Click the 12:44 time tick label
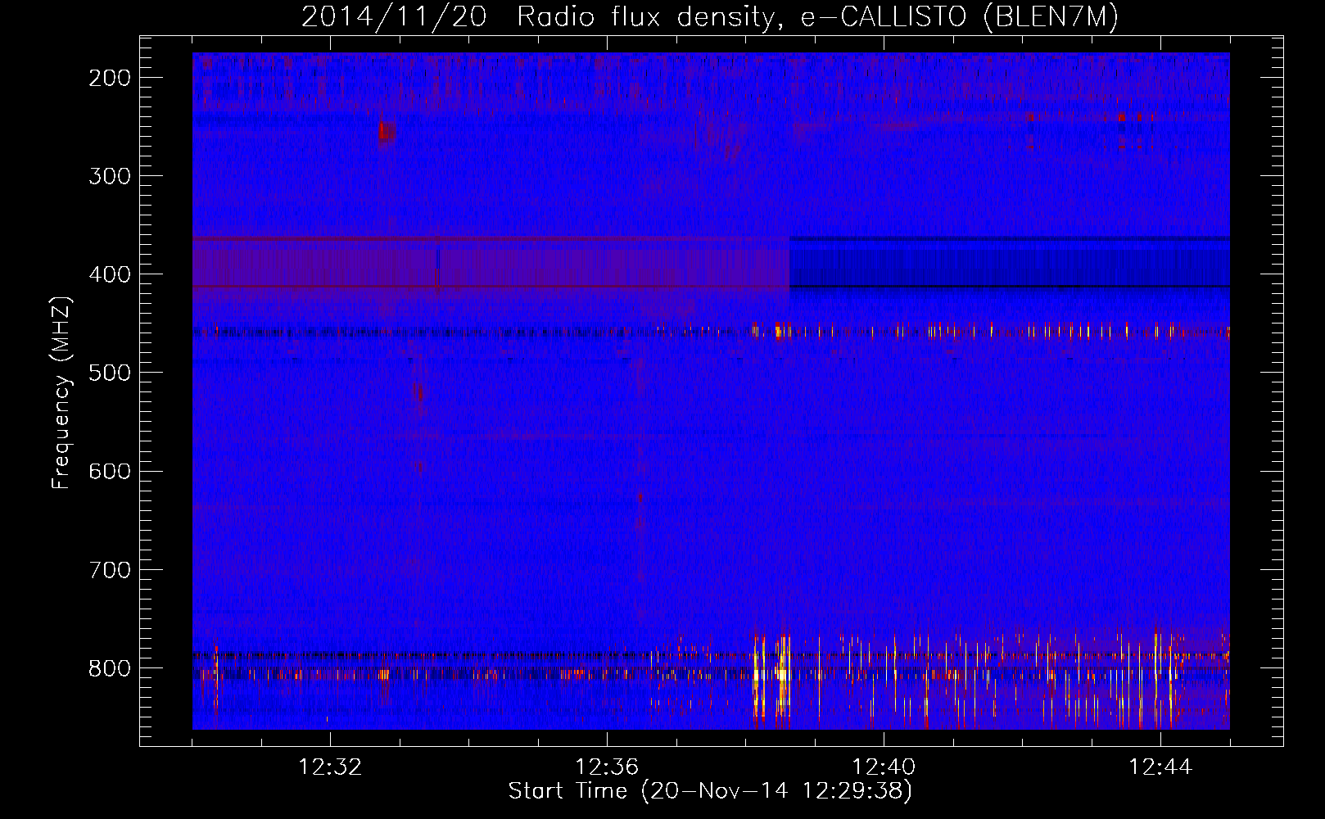1325x819 pixels. click(1160, 767)
